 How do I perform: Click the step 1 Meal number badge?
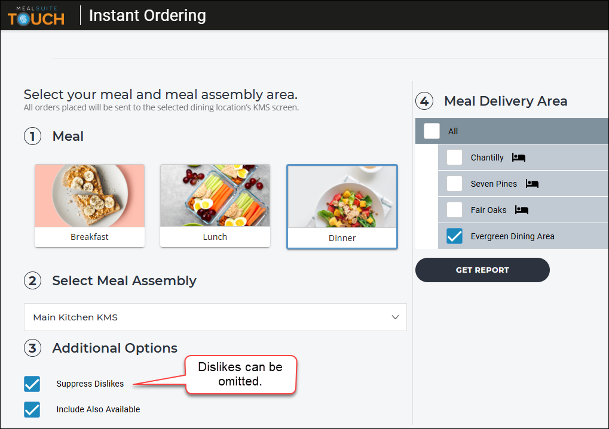pyautogui.click(x=33, y=136)
